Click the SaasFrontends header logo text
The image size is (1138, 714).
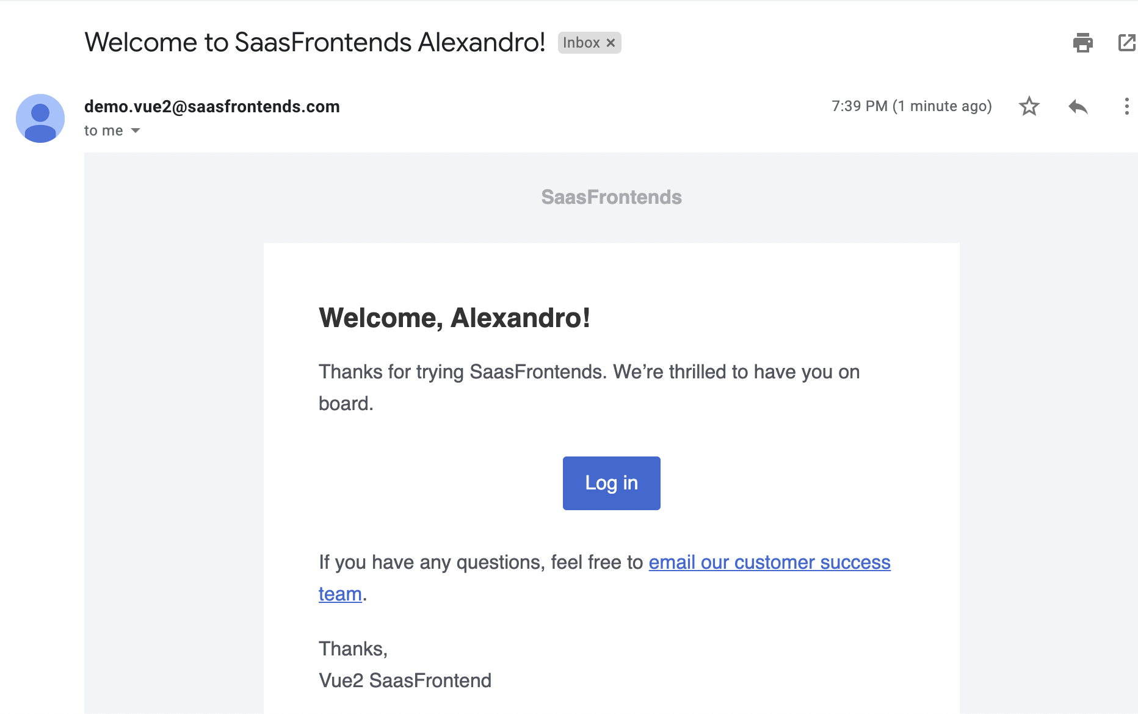[x=611, y=197]
